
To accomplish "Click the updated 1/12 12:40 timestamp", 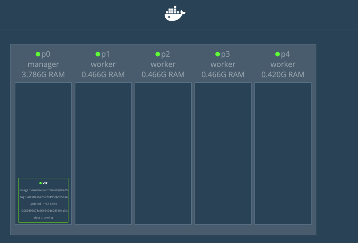I will (x=43, y=204).
